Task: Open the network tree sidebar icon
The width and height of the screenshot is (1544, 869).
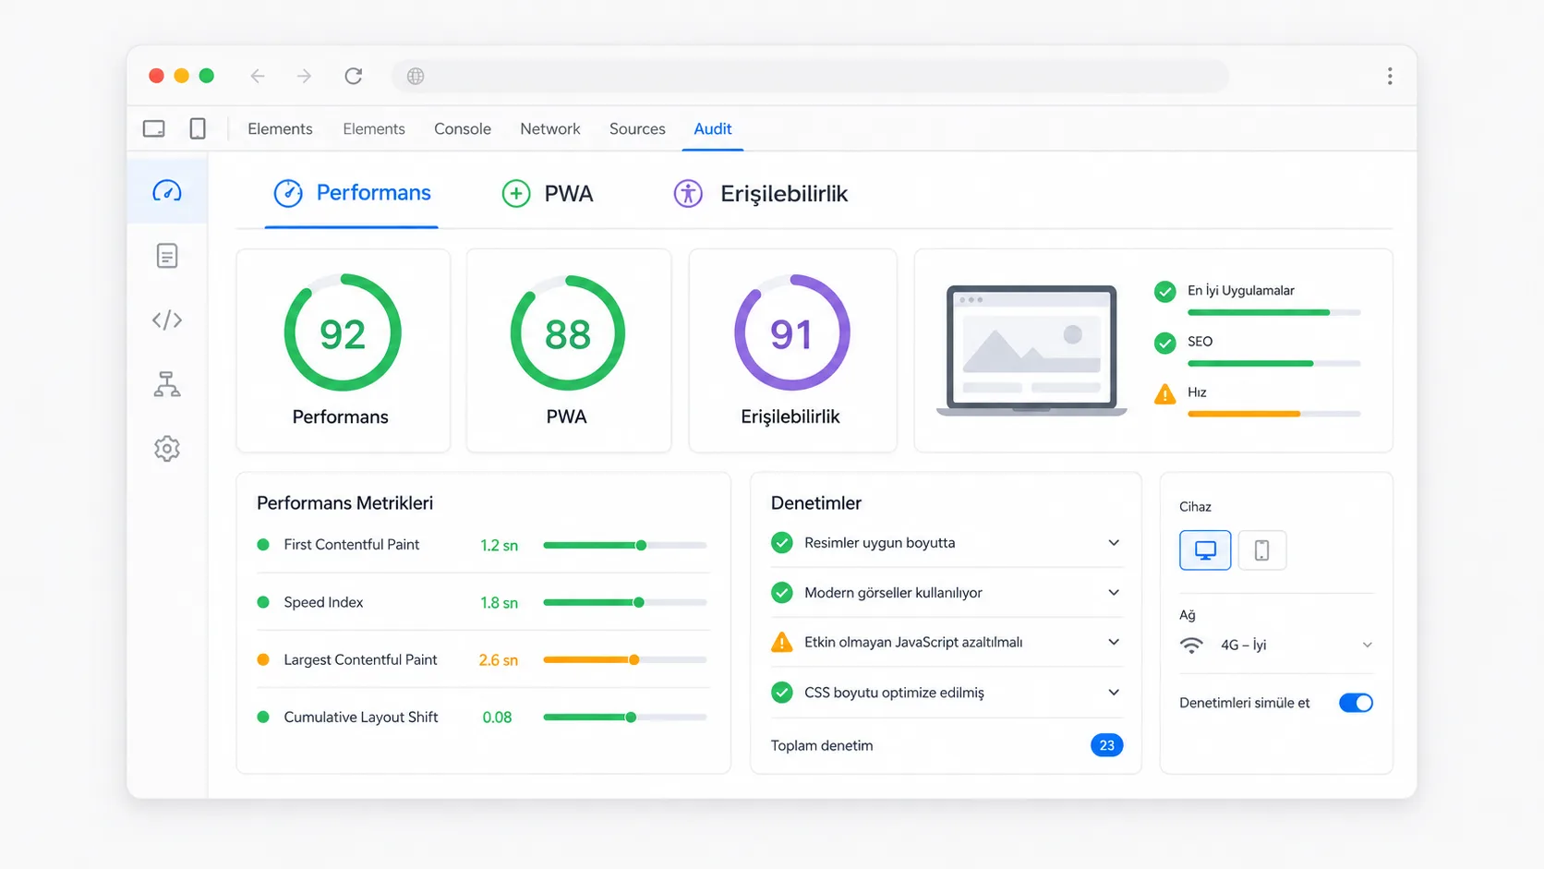Action: tap(167, 383)
